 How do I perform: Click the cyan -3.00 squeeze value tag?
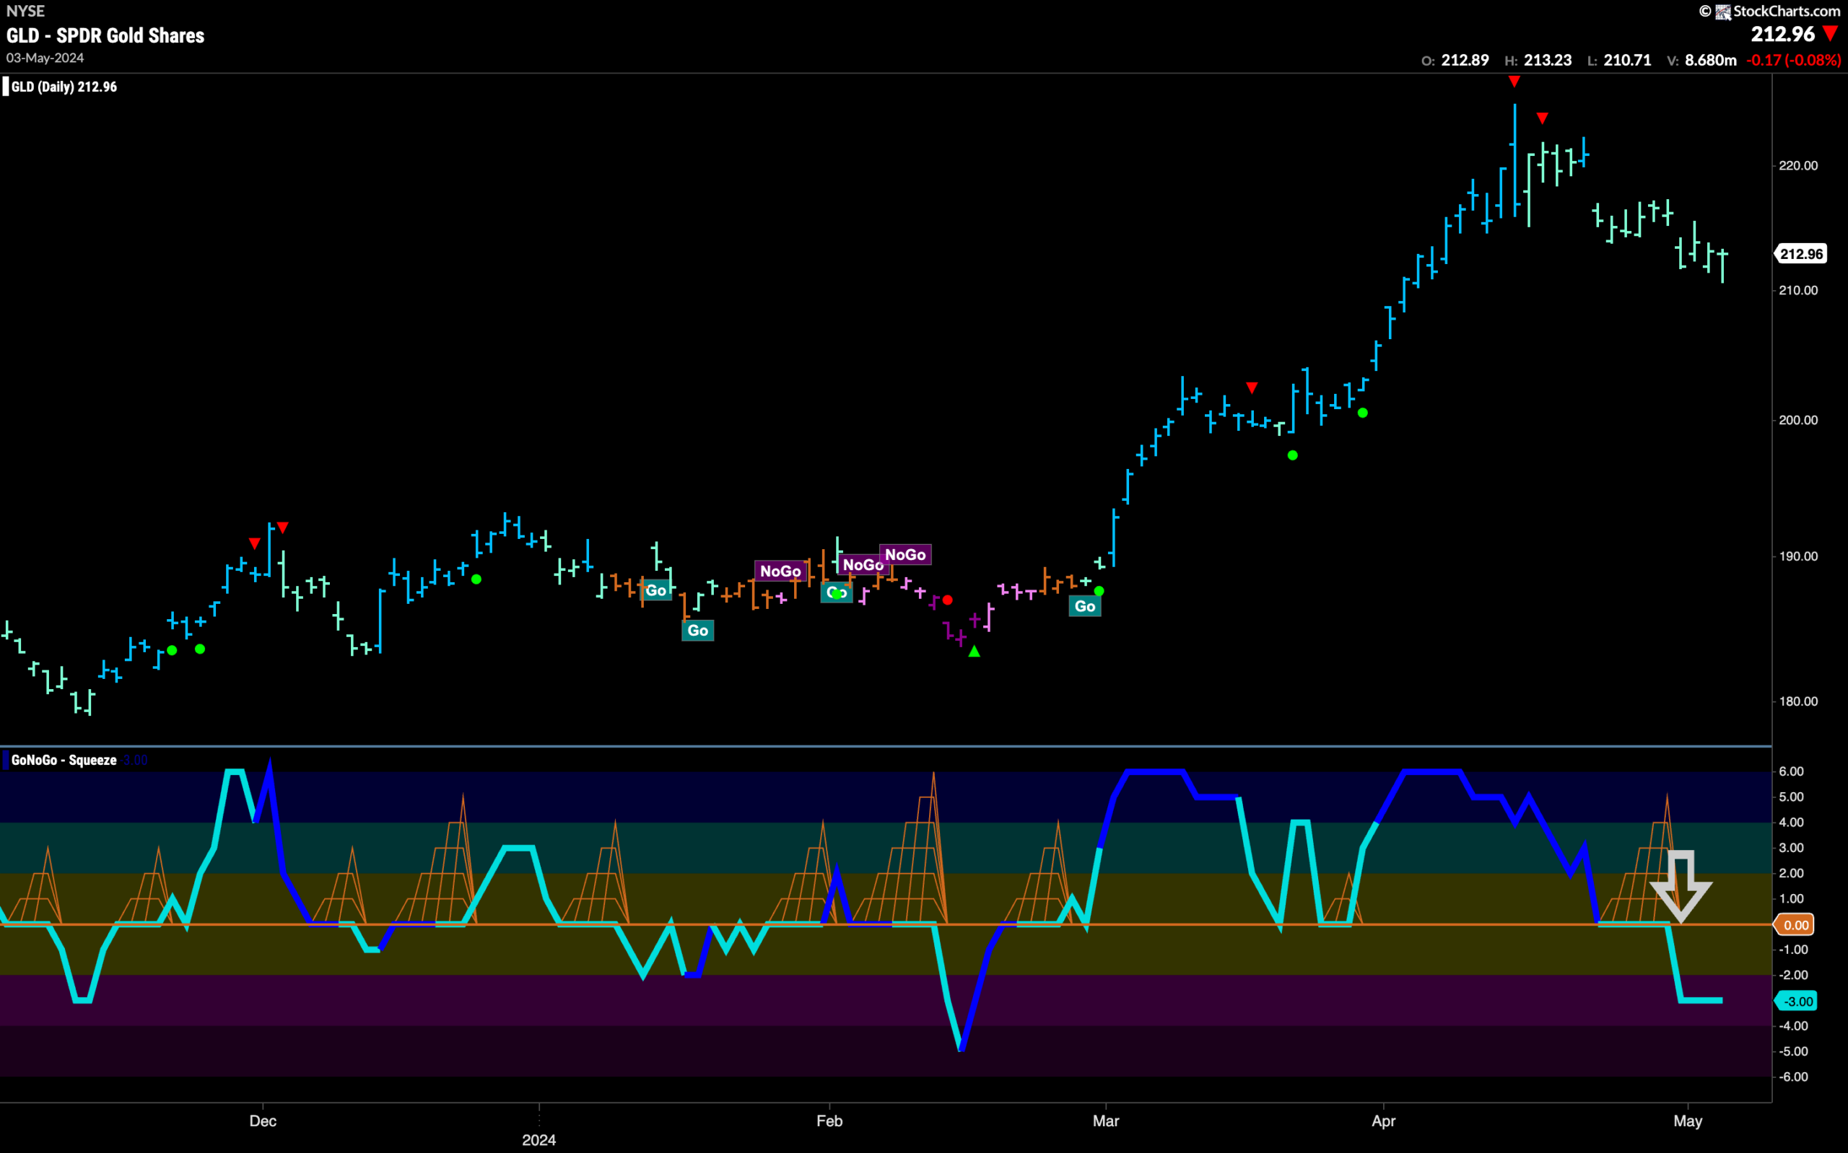coord(1797,1001)
